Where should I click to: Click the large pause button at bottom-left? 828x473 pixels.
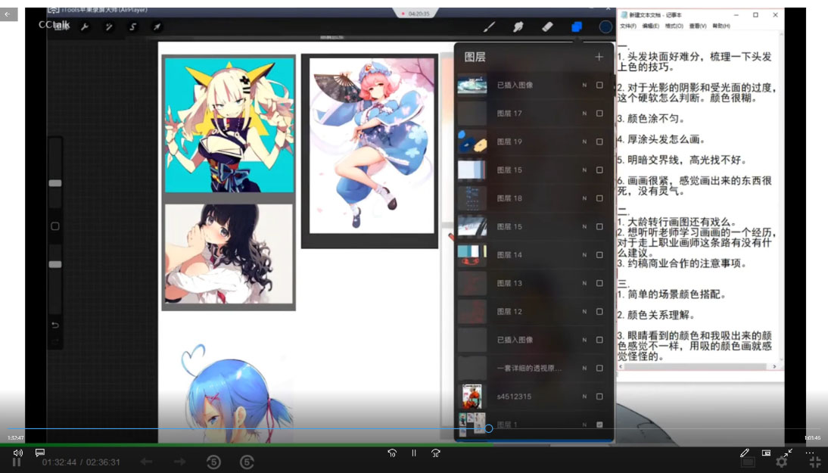click(17, 462)
